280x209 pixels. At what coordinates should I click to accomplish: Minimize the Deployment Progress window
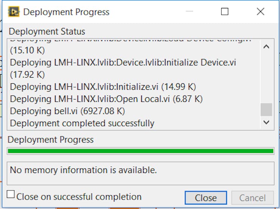pos(189,12)
